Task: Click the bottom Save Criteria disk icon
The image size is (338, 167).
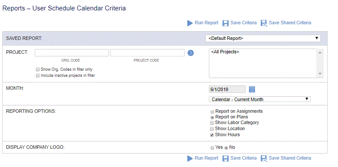Action: click(x=225, y=159)
